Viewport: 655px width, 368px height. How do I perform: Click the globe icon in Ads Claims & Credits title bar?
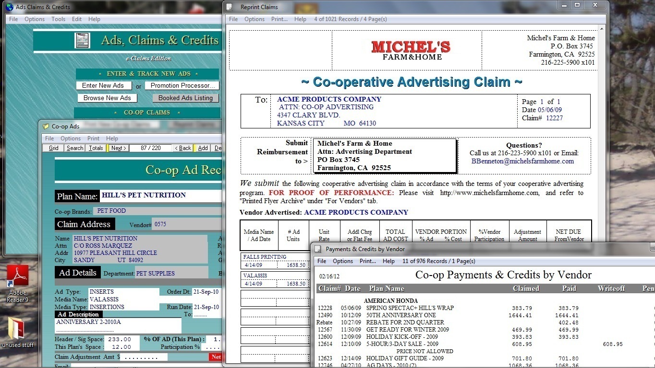click(x=9, y=7)
